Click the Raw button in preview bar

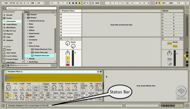(53, 65)
